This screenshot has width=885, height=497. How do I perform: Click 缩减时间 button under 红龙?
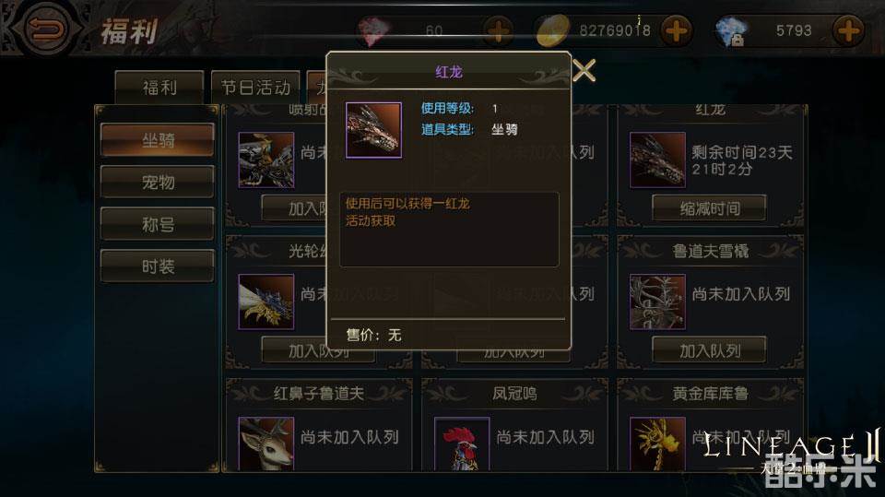(710, 208)
